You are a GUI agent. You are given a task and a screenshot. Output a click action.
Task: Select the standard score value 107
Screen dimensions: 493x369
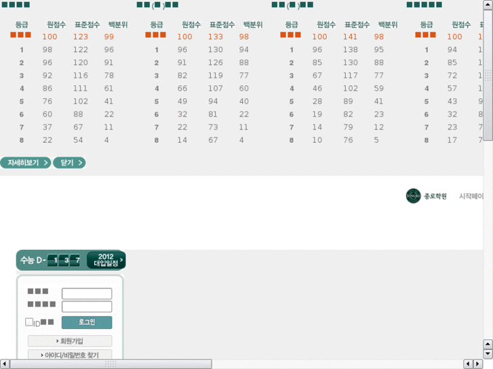click(216, 88)
